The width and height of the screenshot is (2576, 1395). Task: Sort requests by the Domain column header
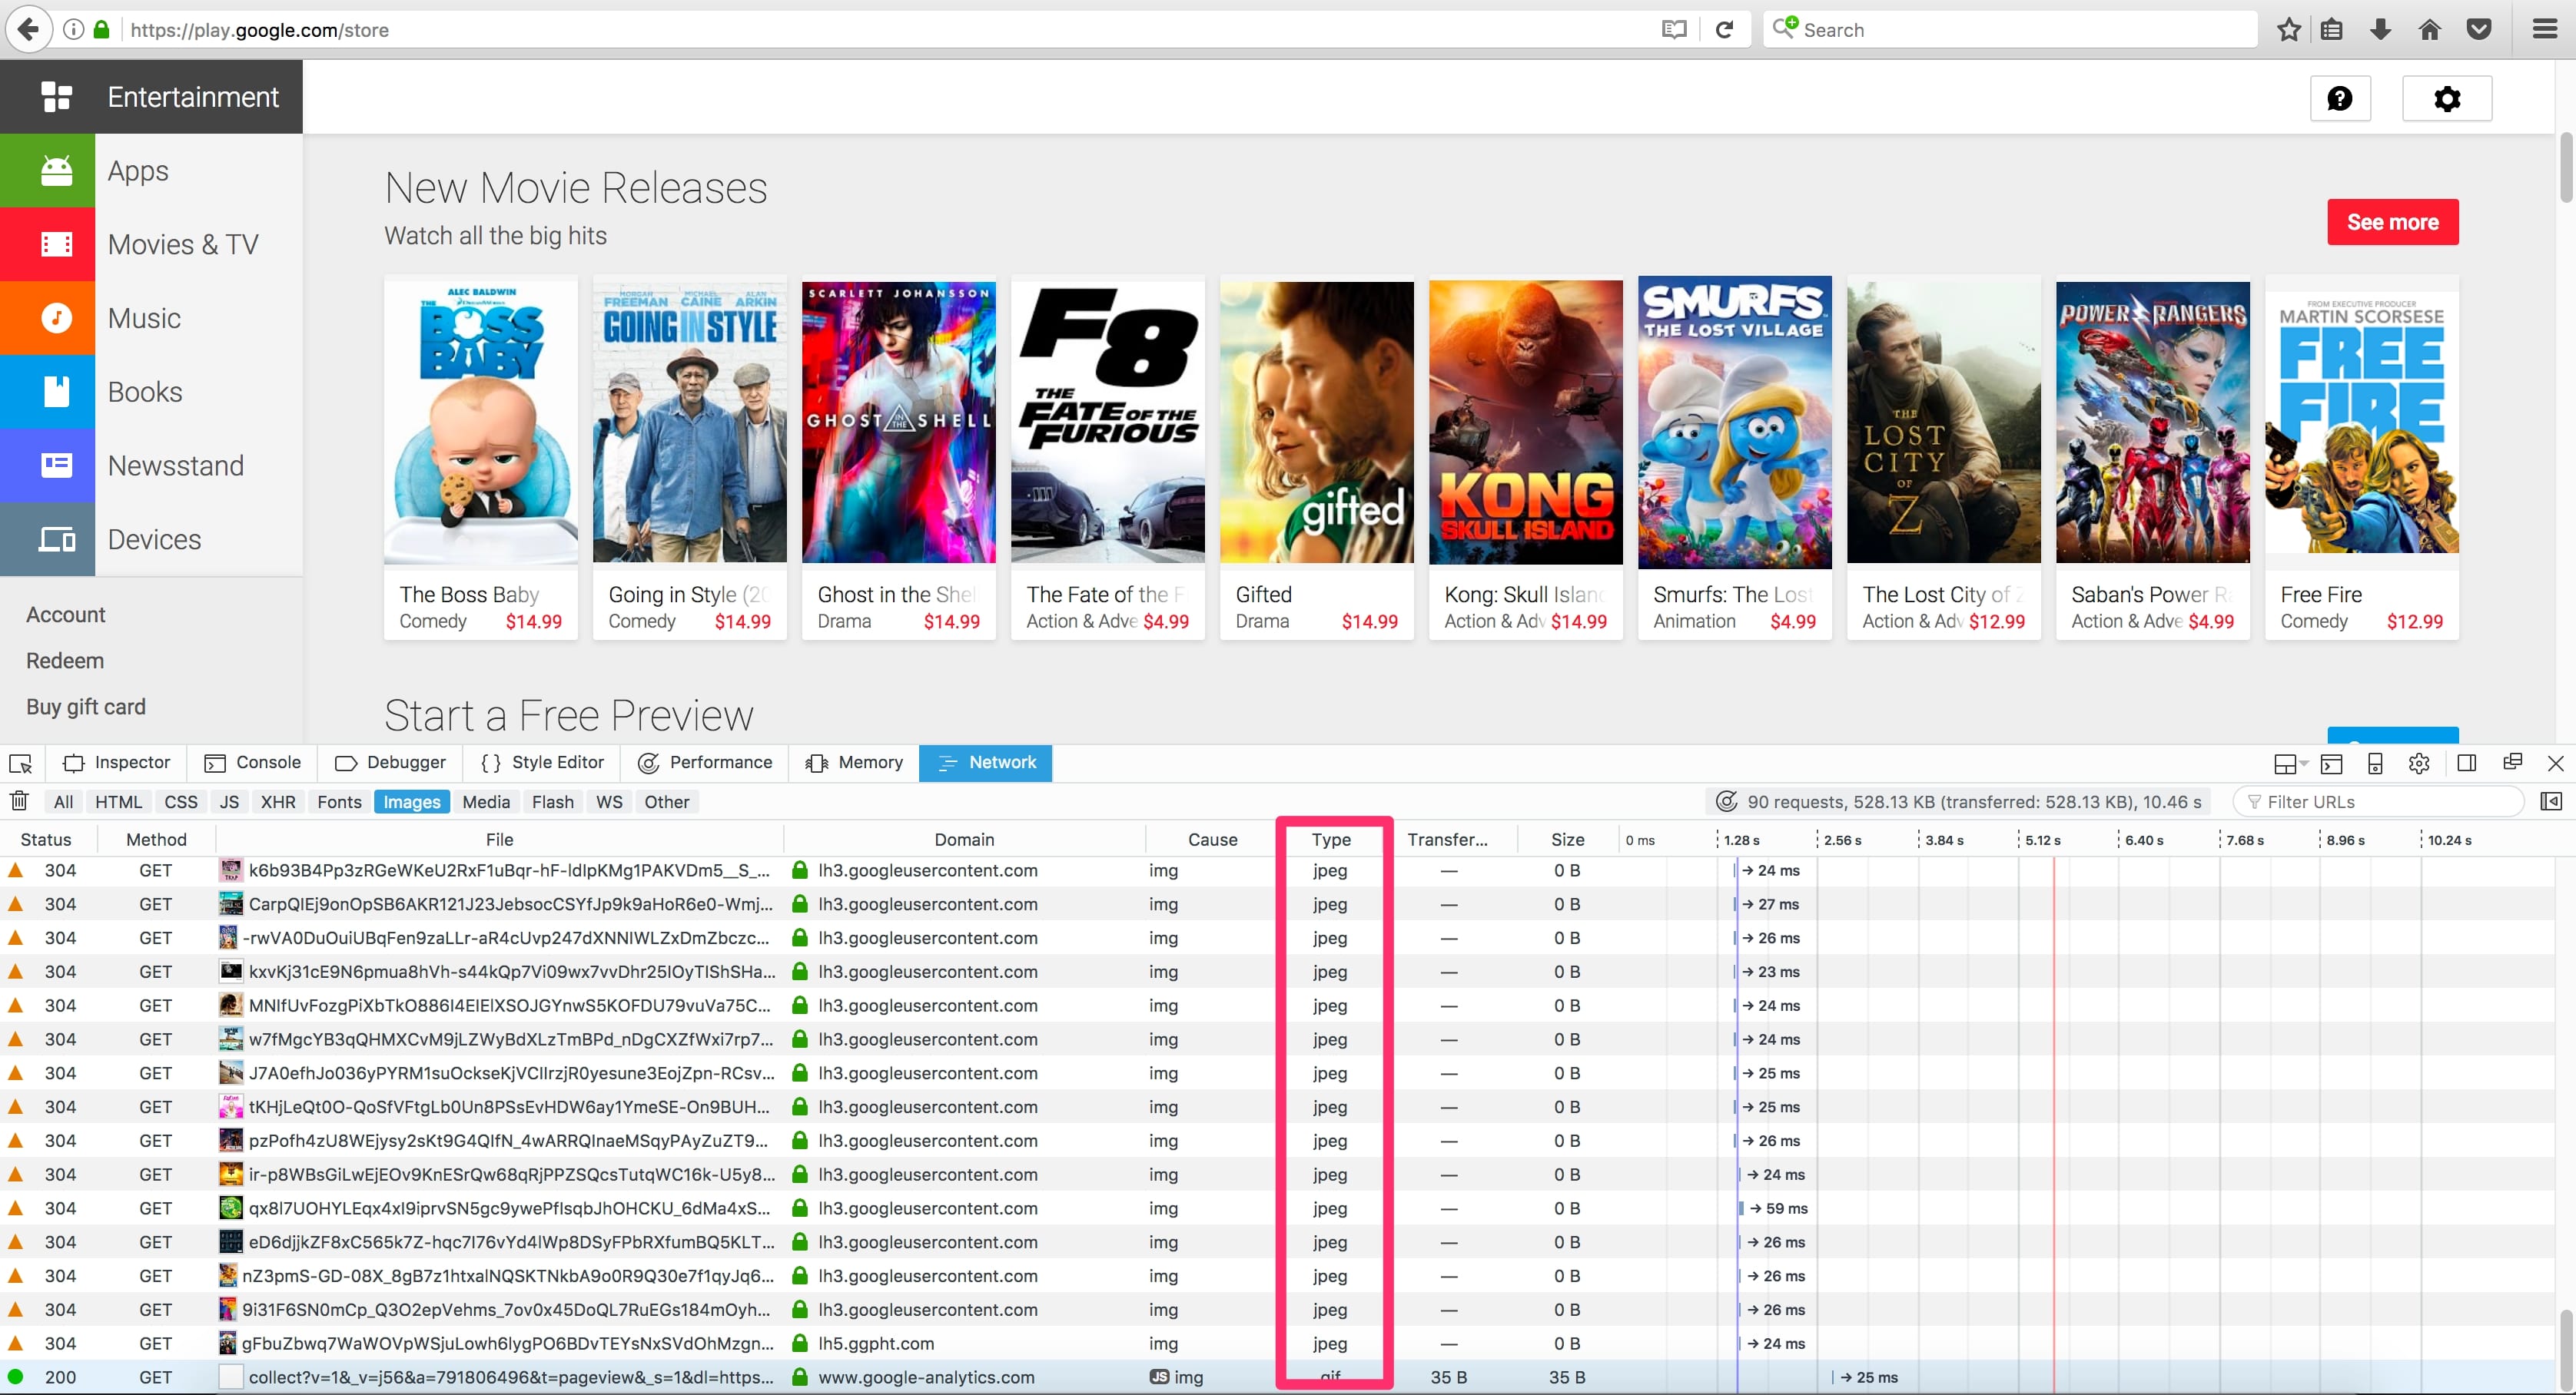[964, 840]
